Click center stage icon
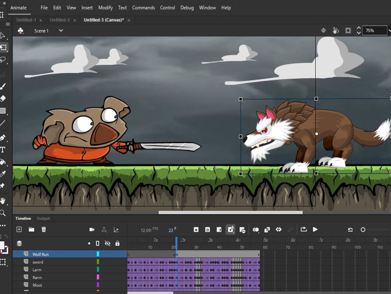 (x=323, y=31)
